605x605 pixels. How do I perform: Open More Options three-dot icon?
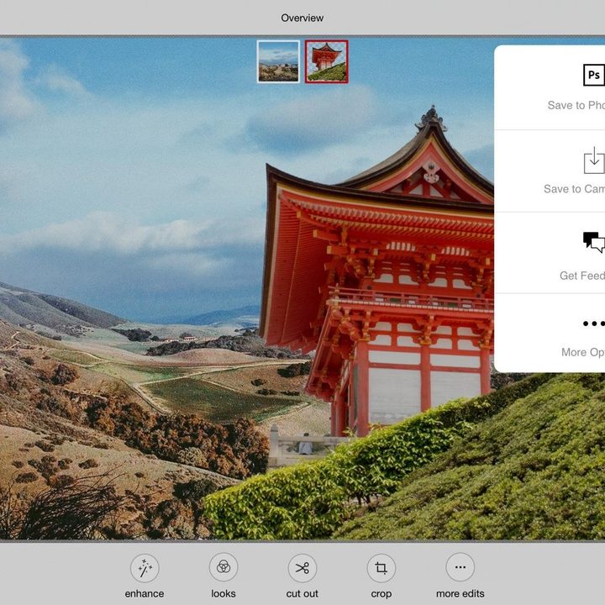tap(594, 324)
